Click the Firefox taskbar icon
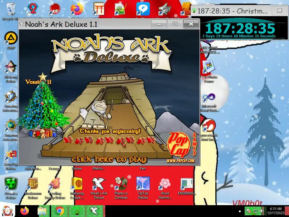289x217 pixels. tap(25, 211)
